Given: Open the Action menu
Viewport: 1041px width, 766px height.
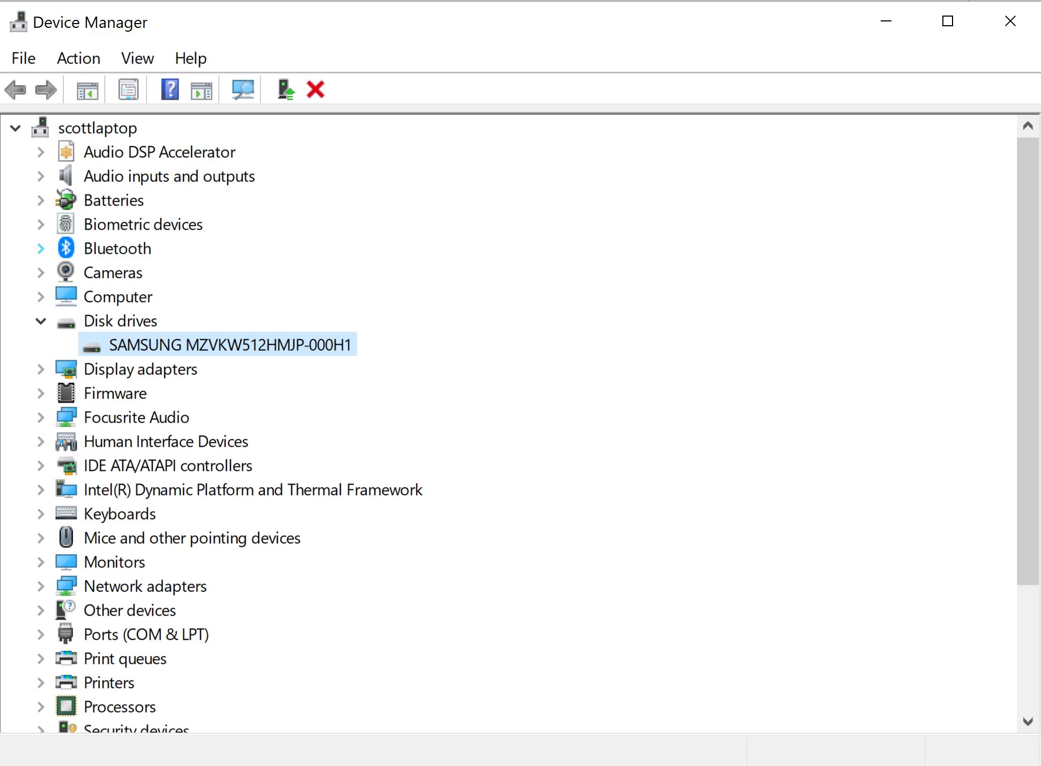Looking at the screenshot, I should (78, 58).
